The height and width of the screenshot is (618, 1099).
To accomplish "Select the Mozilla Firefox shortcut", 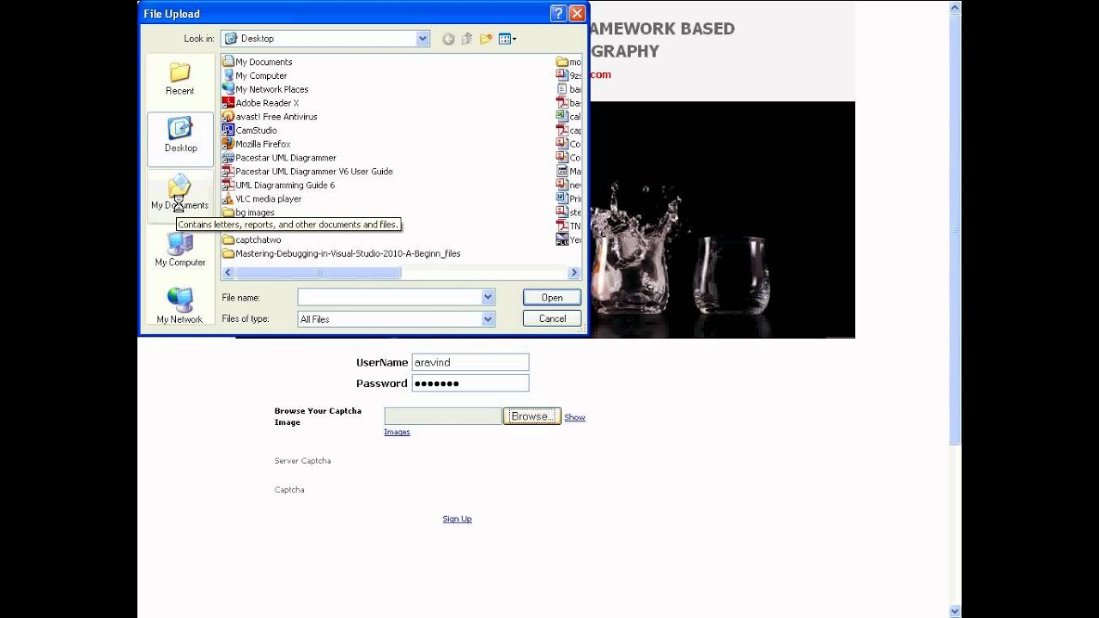I will [x=256, y=144].
